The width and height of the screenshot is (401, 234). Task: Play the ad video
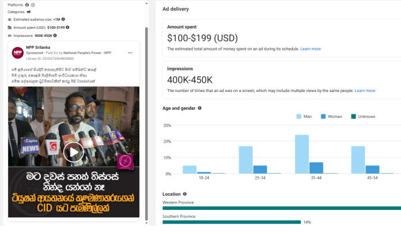click(73, 152)
